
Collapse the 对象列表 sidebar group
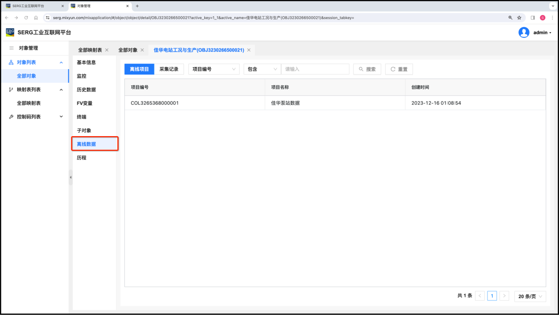(61, 63)
